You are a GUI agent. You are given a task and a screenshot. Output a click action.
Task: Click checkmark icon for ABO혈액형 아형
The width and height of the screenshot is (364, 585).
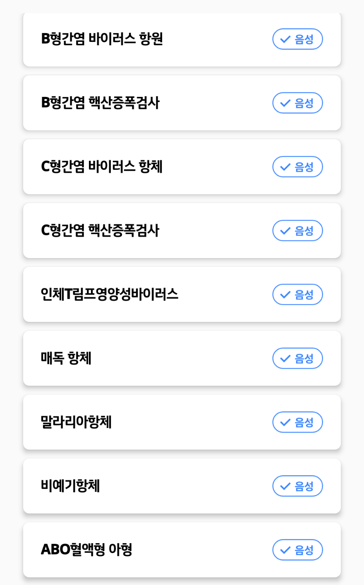point(285,550)
